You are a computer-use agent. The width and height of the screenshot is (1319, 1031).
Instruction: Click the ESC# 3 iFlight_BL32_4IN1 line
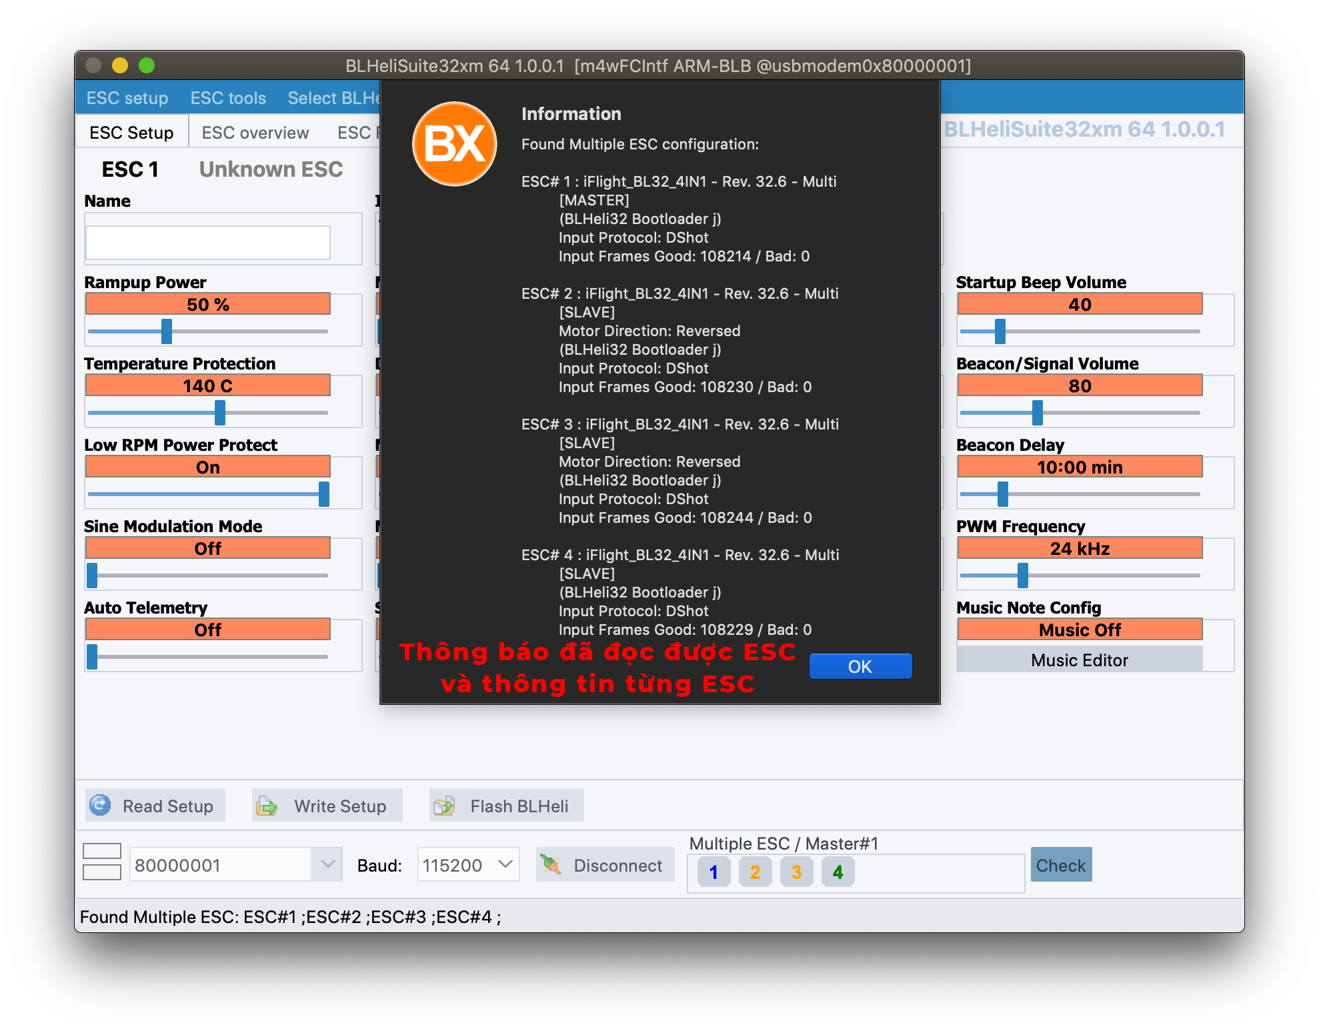[x=680, y=424]
